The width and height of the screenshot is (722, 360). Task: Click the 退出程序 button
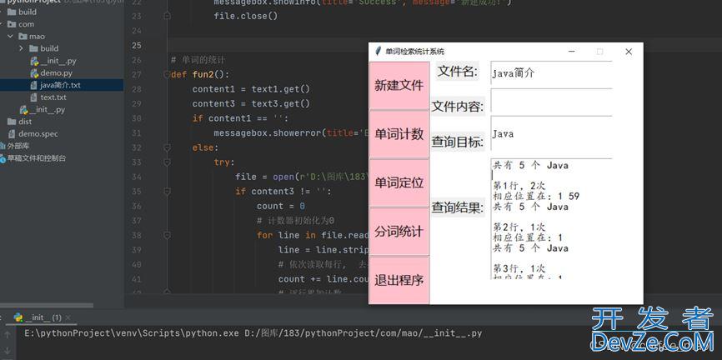(x=399, y=280)
